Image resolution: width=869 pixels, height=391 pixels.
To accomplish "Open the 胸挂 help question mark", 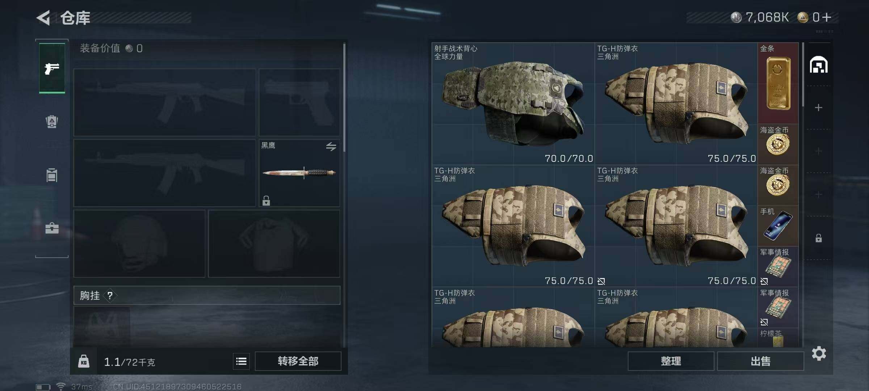I will (110, 295).
